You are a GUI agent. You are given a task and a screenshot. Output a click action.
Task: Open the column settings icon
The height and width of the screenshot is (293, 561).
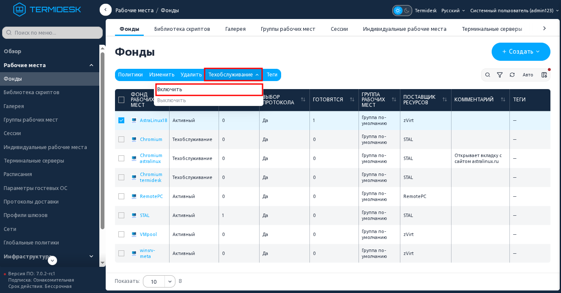[x=544, y=75]
